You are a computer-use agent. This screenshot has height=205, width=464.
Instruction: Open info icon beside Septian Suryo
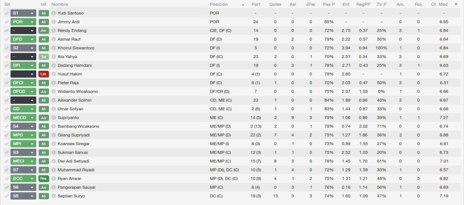(53, 196)
